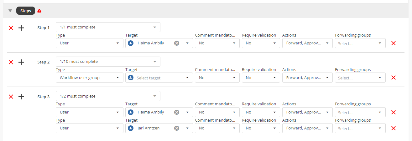Add a new row via Step 1 plus icon
412x141 pixels.
tap(21, 28)
